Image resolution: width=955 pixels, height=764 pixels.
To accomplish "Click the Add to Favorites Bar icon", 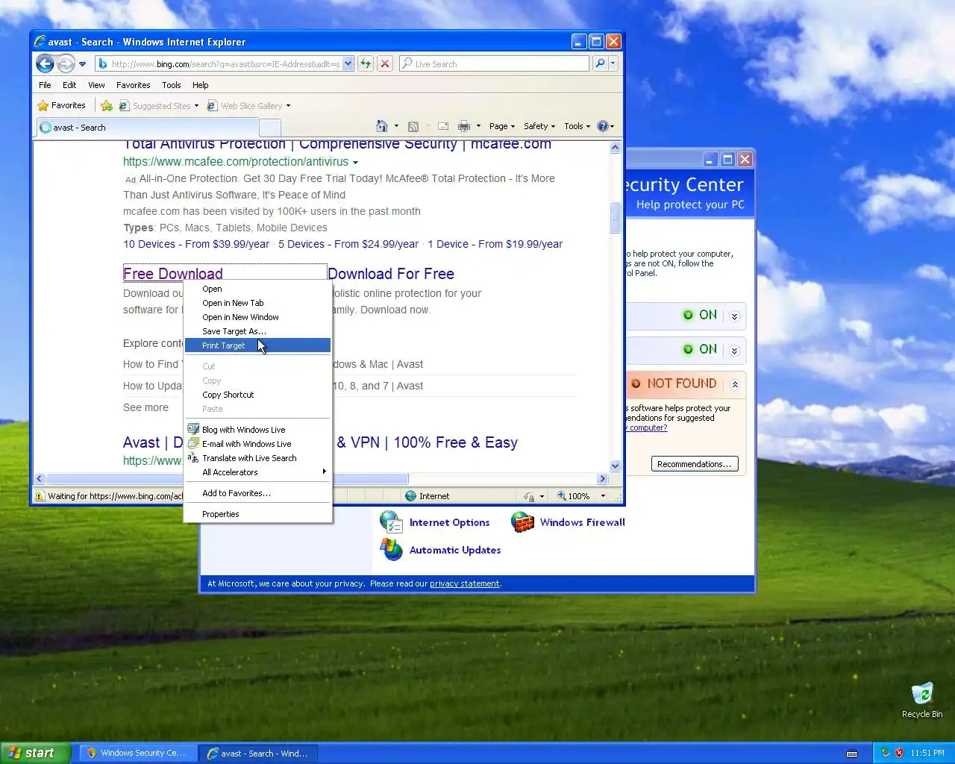I will coord(107,106).
